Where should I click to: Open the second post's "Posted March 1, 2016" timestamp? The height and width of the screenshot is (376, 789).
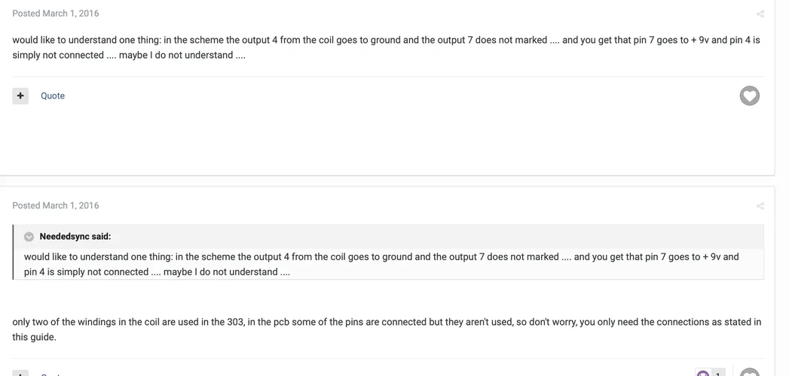click(x=55, y=205)
